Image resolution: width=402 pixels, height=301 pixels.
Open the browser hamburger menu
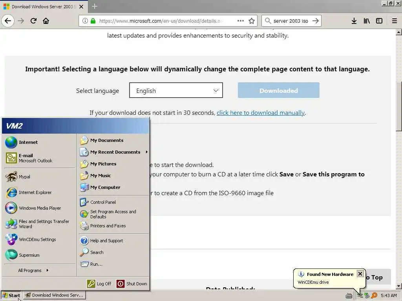tap(395, 21)
